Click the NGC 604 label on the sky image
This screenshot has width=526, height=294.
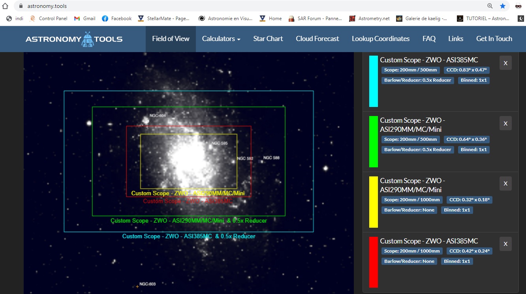click(158, 116)
